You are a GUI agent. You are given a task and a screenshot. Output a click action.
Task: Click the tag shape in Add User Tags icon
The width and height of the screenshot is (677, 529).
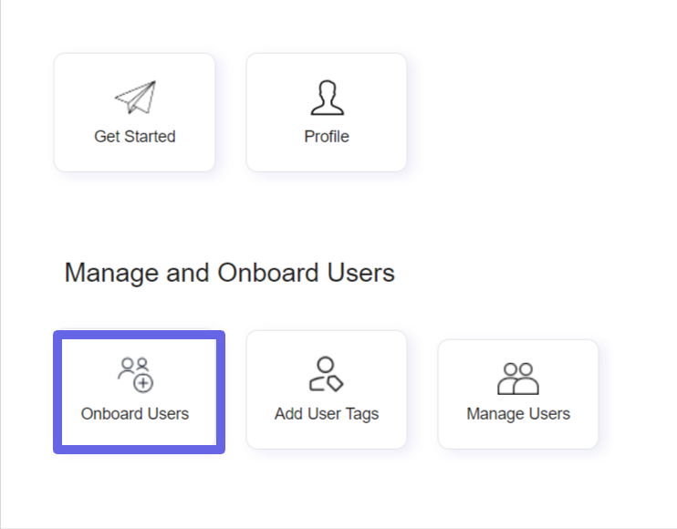(x=334, y=383)
